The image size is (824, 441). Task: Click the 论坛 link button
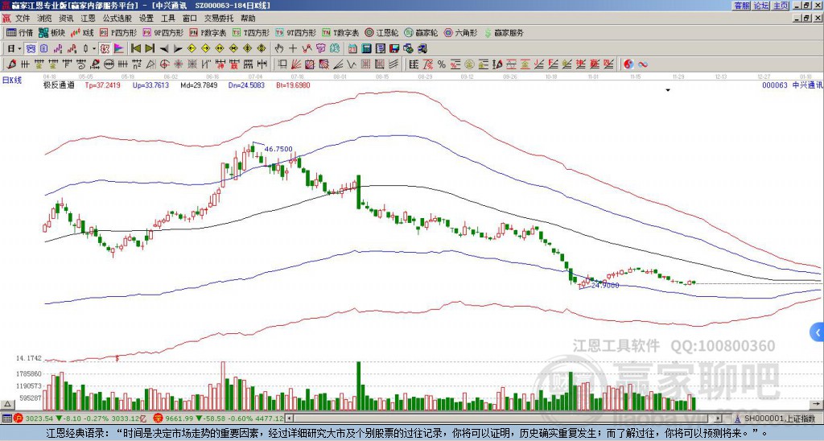click(x=761, y=6)
